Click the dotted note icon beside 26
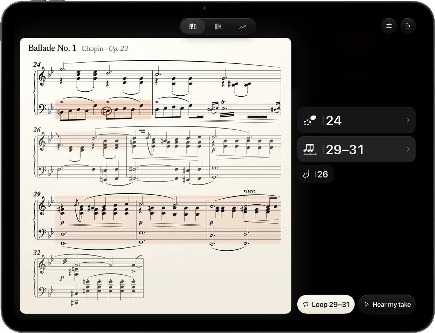This screenshot has width=435, height=333. coord(306,174)
